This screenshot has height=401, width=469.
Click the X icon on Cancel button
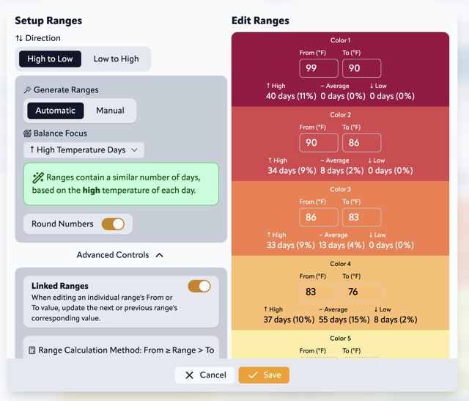click(x=189, y=375)
